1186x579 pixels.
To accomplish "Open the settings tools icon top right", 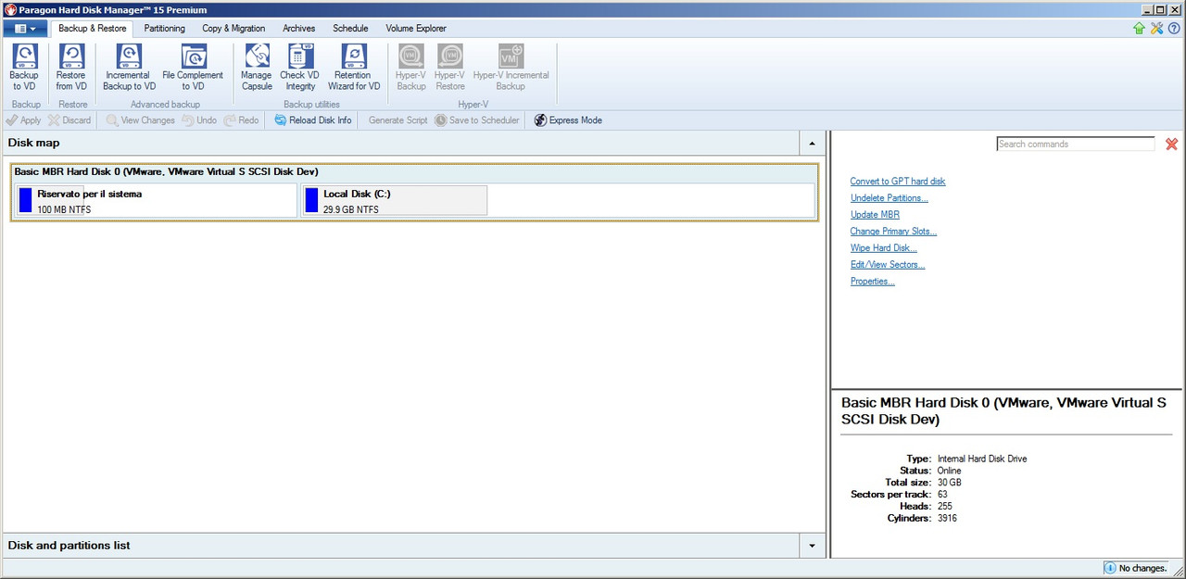I will [x=1156, y=29].
